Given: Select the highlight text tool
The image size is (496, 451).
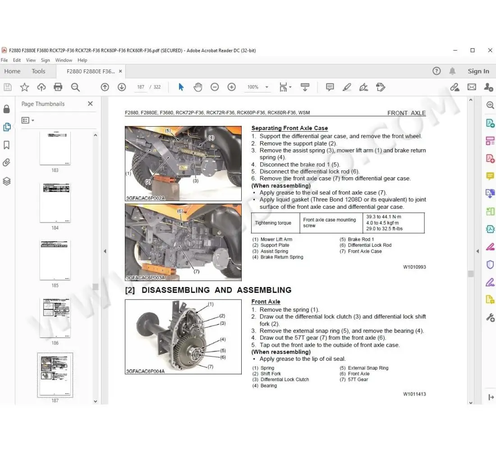Looking at the screenshot, I should (347, 87).
